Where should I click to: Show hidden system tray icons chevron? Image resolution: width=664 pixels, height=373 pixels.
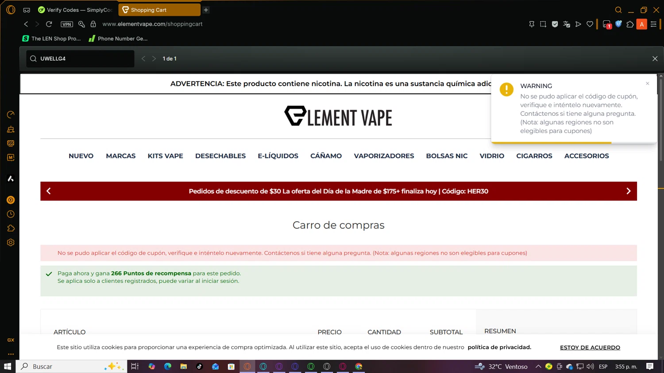[538, 366]
